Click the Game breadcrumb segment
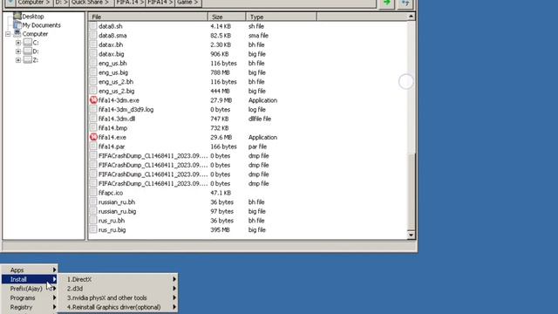This screenshot has height=314, width=558. [x=188, y=3]
